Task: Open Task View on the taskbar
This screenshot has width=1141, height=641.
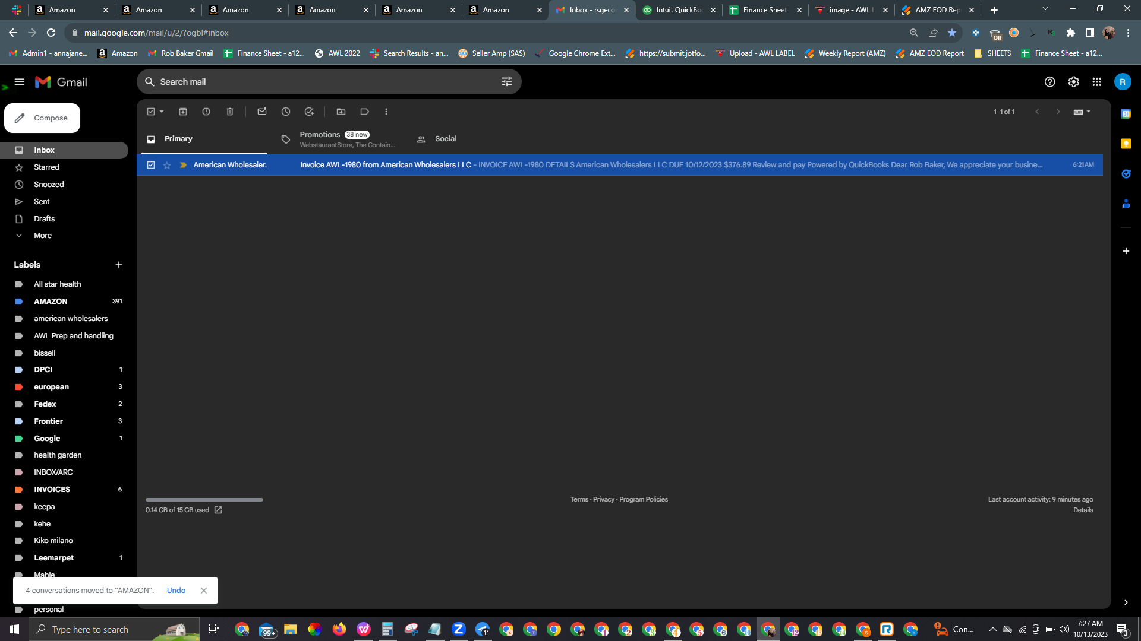Action: (x=214, y=629)
